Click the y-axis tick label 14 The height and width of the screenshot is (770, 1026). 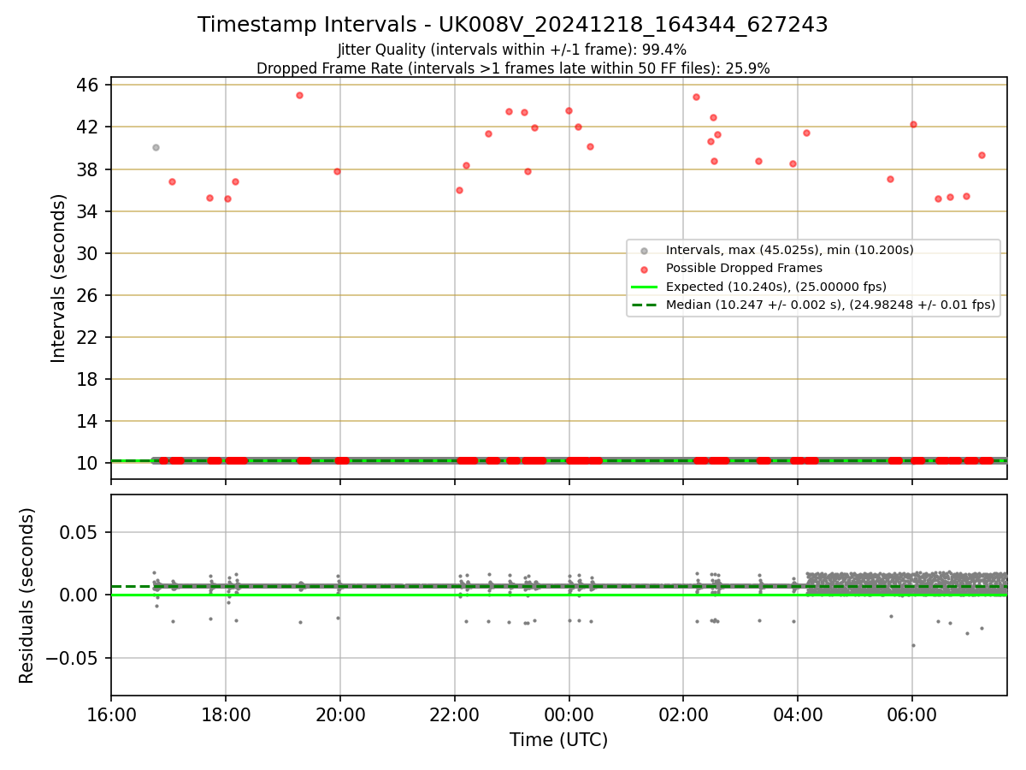[88, 421]
